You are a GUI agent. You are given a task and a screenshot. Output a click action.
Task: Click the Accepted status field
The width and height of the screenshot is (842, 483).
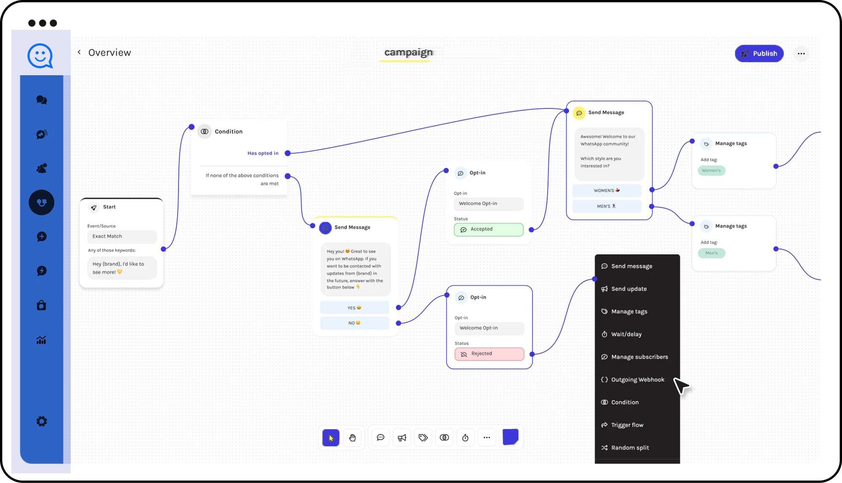488,230
